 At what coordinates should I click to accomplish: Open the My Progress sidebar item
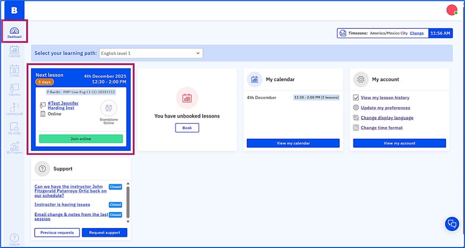(x=14, y=148)
